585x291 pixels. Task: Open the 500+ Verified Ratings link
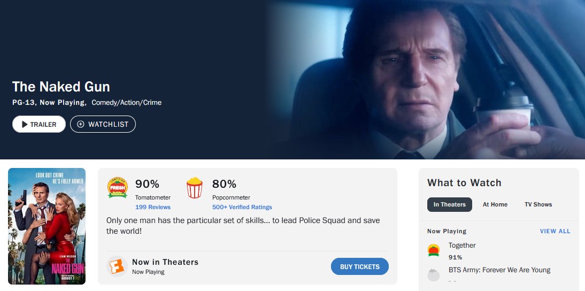242,207
